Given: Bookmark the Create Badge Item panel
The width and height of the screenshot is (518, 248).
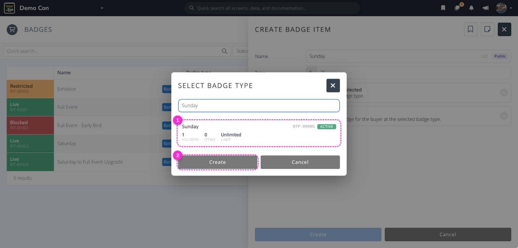Looking at the screenshot, I should pos(470,29).
